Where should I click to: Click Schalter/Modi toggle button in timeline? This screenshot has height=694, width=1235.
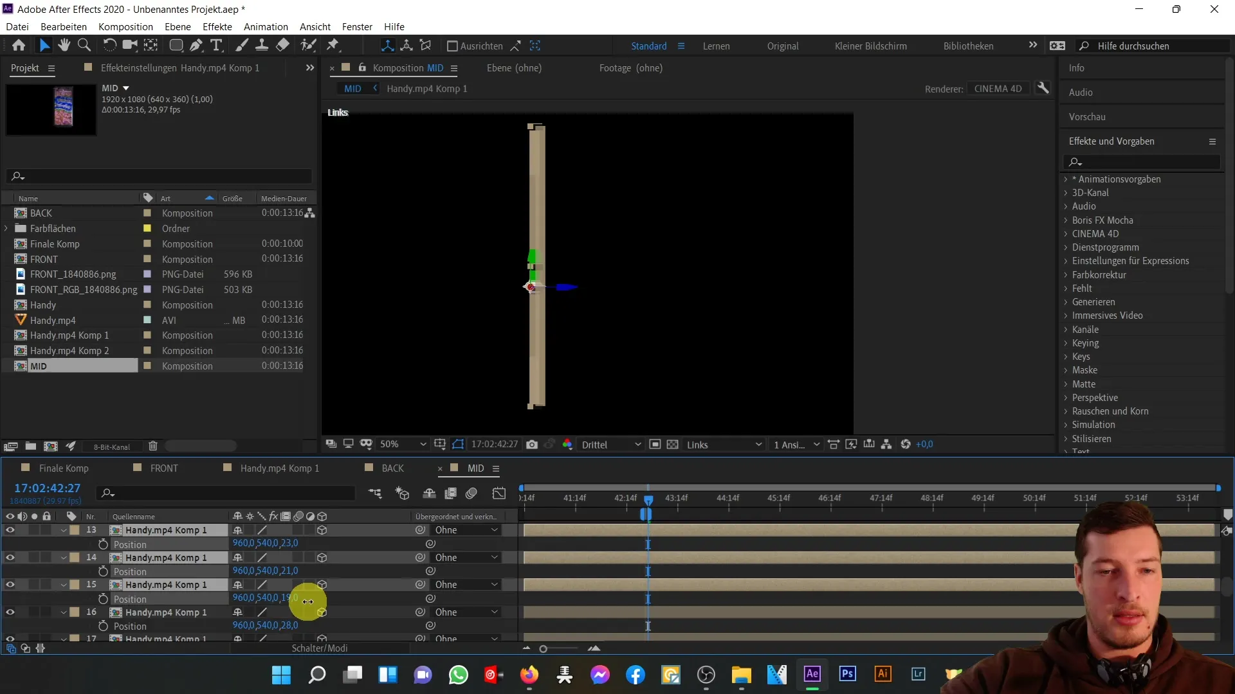click(322, 648)
